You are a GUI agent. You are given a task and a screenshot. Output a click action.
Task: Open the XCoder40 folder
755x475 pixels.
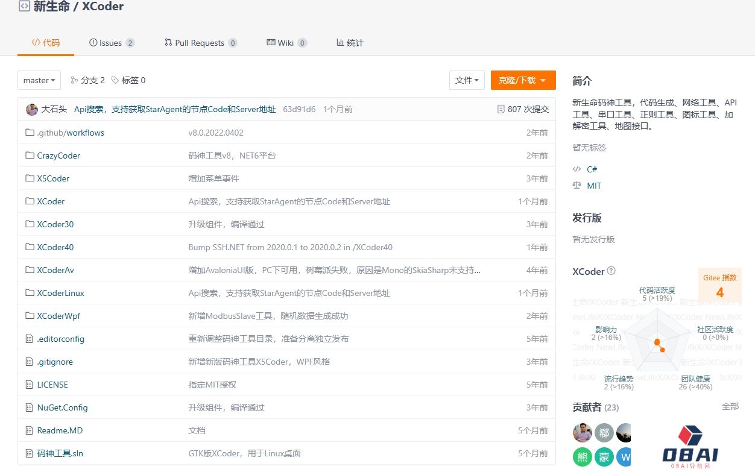point(55,247)
